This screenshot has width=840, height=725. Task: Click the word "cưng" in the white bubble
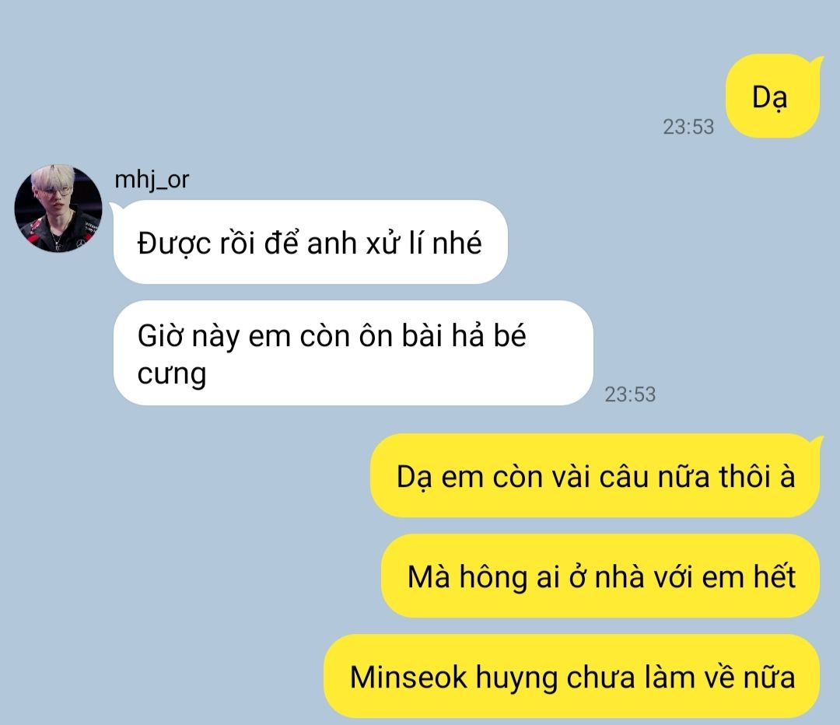(172, 374)
